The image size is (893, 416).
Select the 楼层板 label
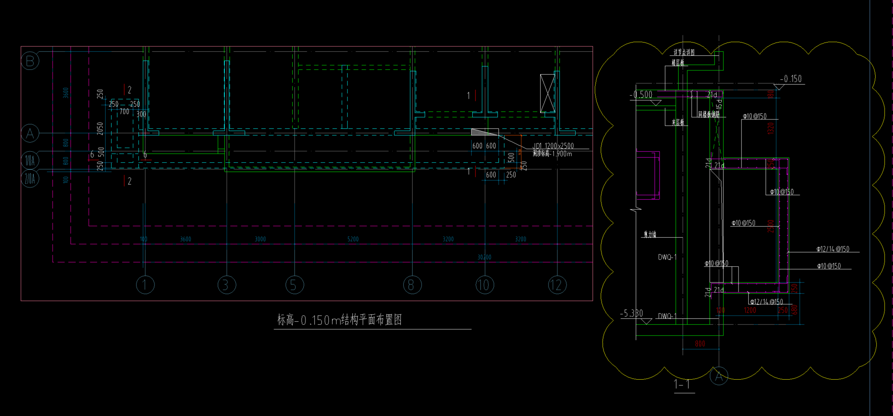point(678,63)
